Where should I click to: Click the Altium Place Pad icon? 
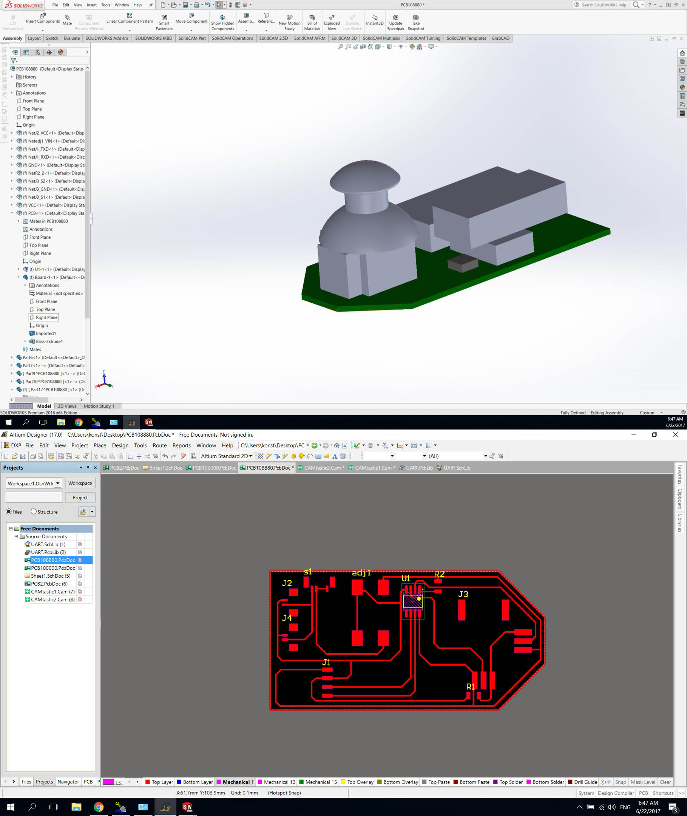coord(294,456)
